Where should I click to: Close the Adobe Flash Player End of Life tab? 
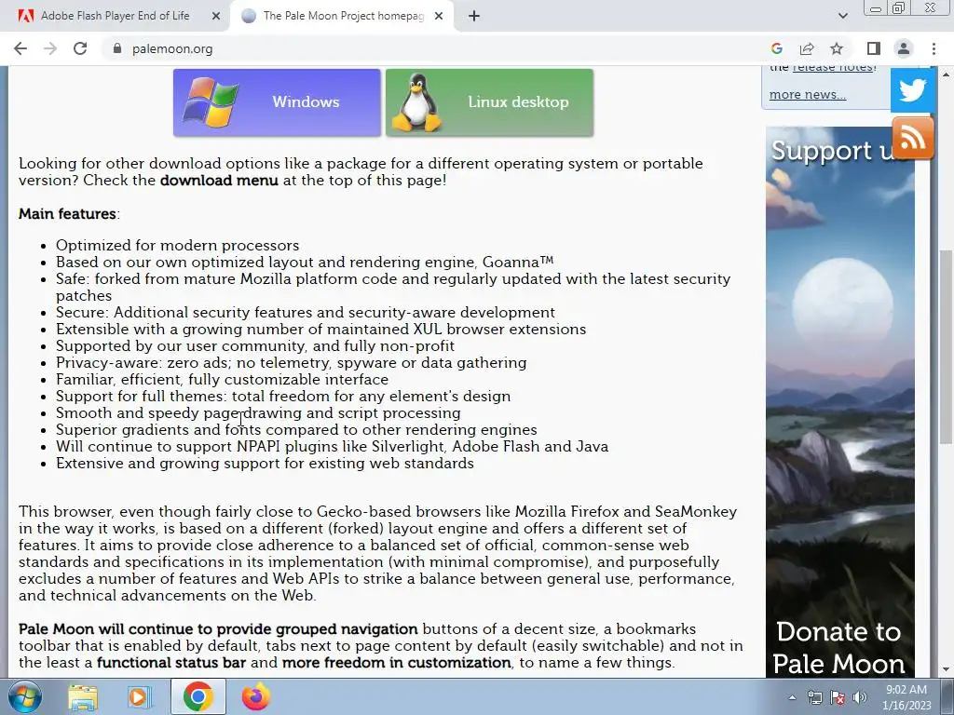216,17
